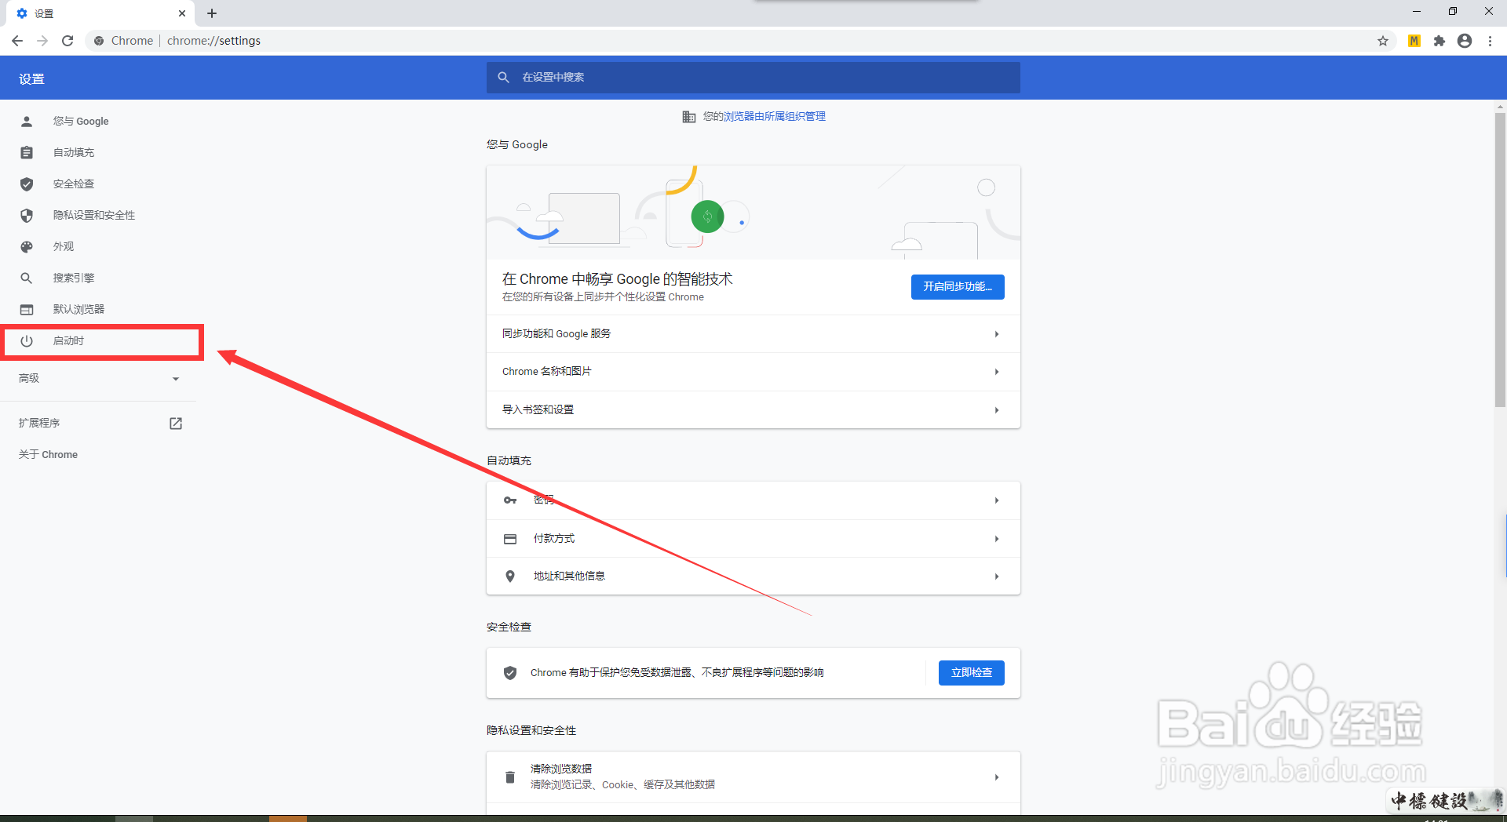Open a new tab with the plus button

click(x=212, y=13)
